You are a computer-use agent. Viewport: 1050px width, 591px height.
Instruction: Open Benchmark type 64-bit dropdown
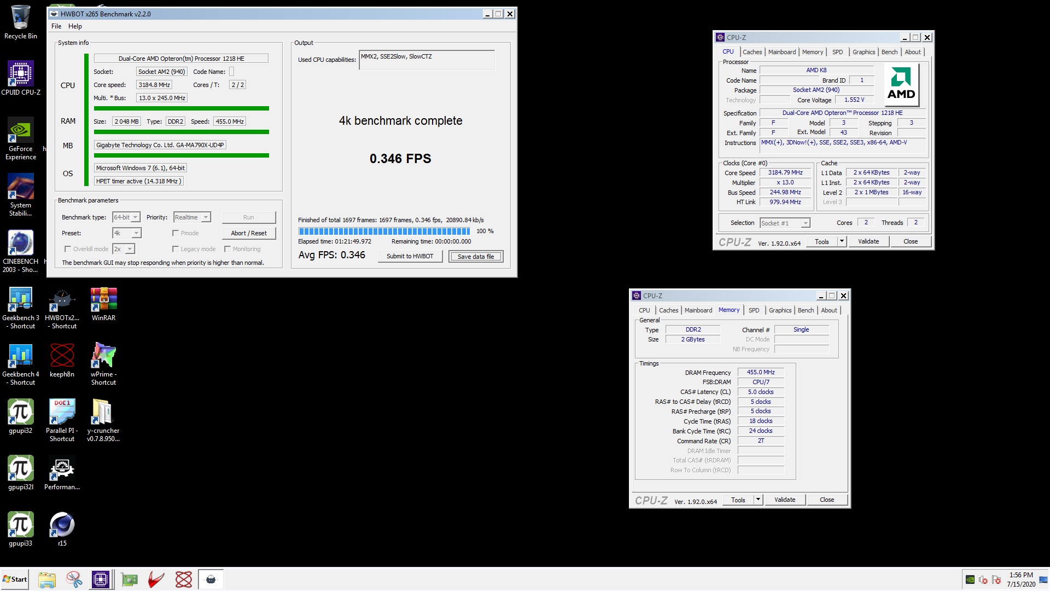click(x=126, y=217)
